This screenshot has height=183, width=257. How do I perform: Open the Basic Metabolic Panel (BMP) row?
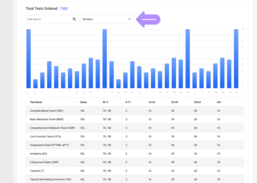46,119
